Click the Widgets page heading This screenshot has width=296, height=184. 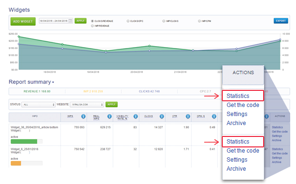(19, 10)
